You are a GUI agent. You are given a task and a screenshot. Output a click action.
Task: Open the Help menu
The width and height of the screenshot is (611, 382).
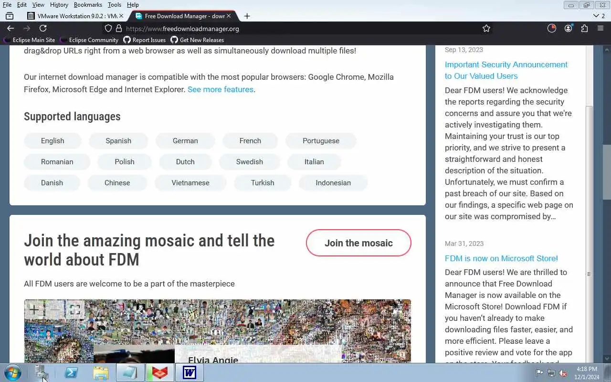(x=133, y=5)
